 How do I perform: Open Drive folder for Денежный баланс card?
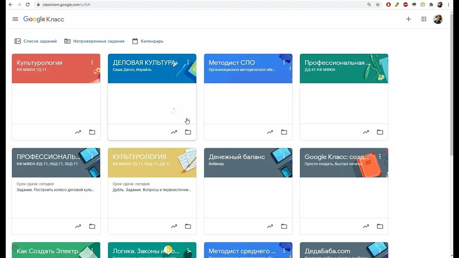(284, 226)
